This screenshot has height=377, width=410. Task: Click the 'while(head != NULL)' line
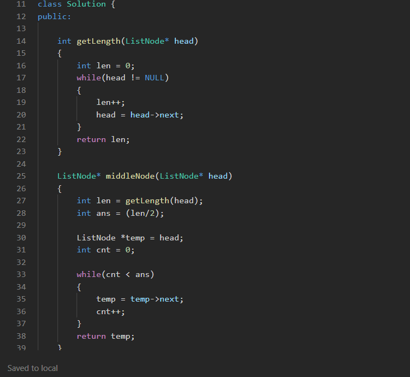pyautogui.click(x=123, y=78)
